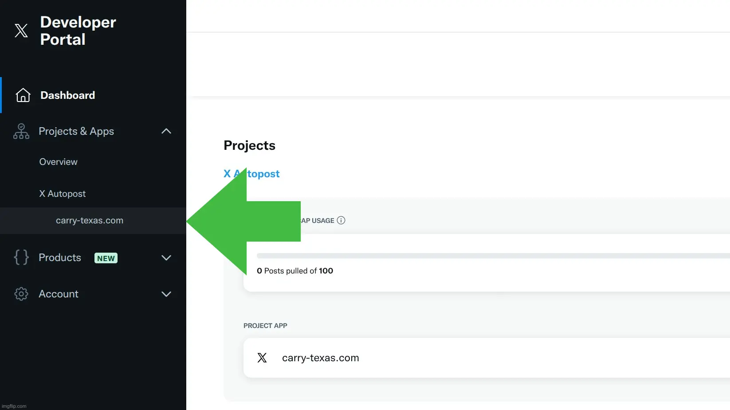This screenshot has height=410, width=730.
Task: Click the NEW badge beside Products
Action: pos(106,258)
